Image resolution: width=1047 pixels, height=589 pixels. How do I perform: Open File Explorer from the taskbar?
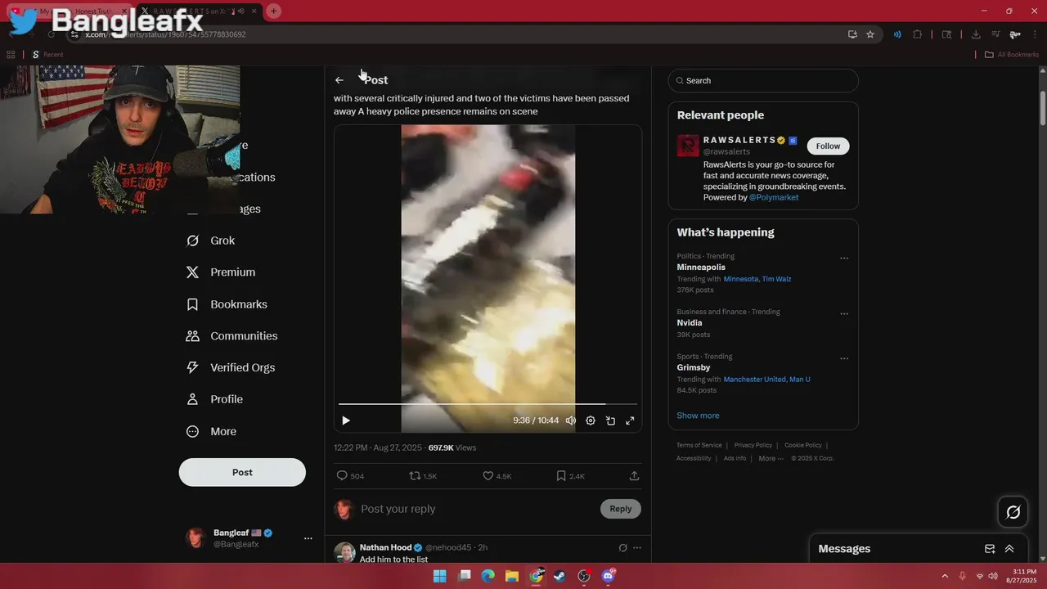pyautogui.click(x=511, y=576)
